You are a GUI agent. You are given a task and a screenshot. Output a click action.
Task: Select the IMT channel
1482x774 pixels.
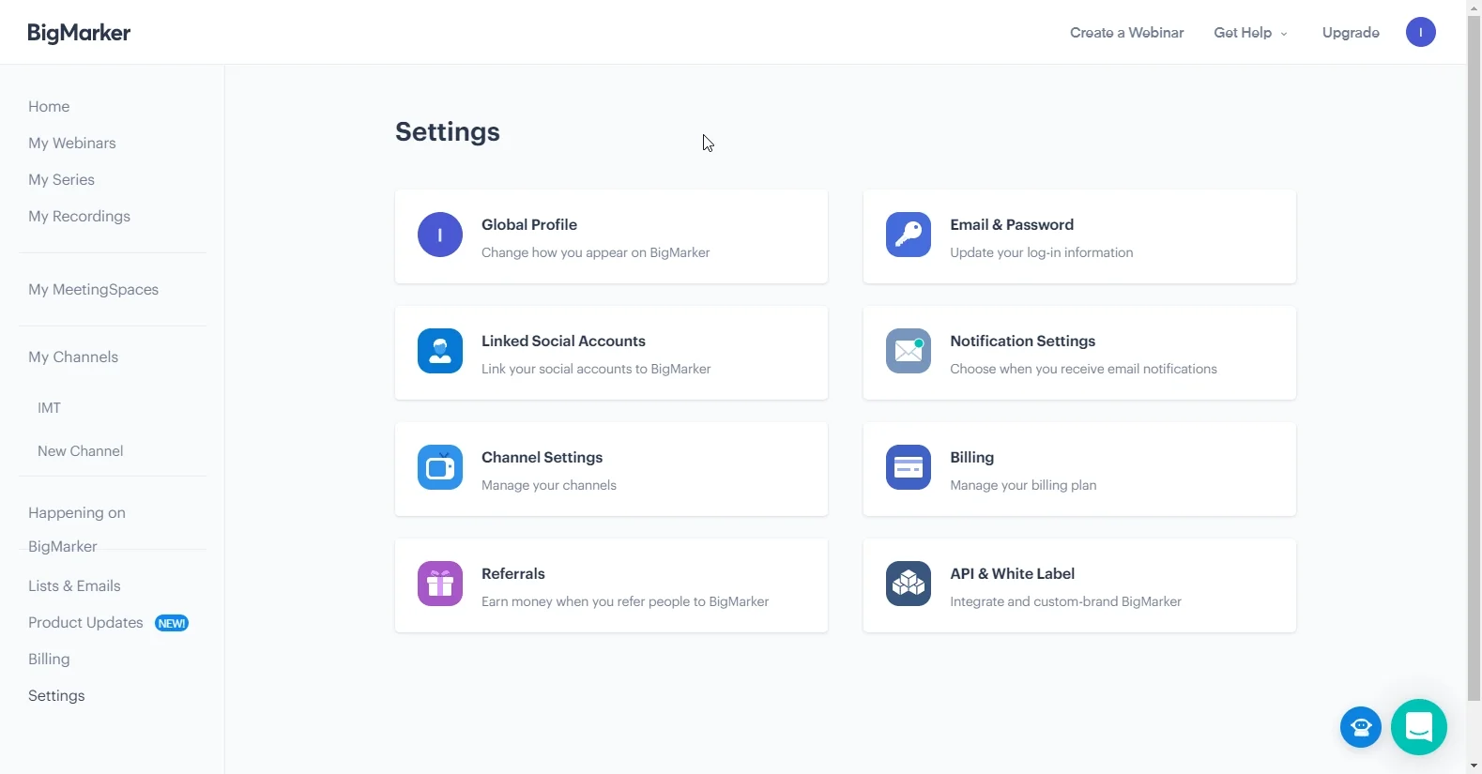tap(49, 408)
